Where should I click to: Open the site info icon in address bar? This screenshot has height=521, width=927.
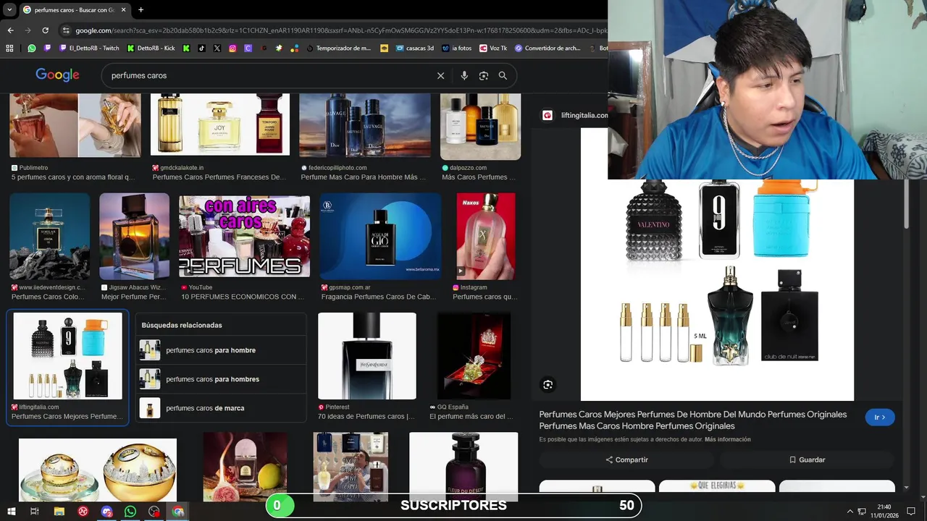(66, 30)
